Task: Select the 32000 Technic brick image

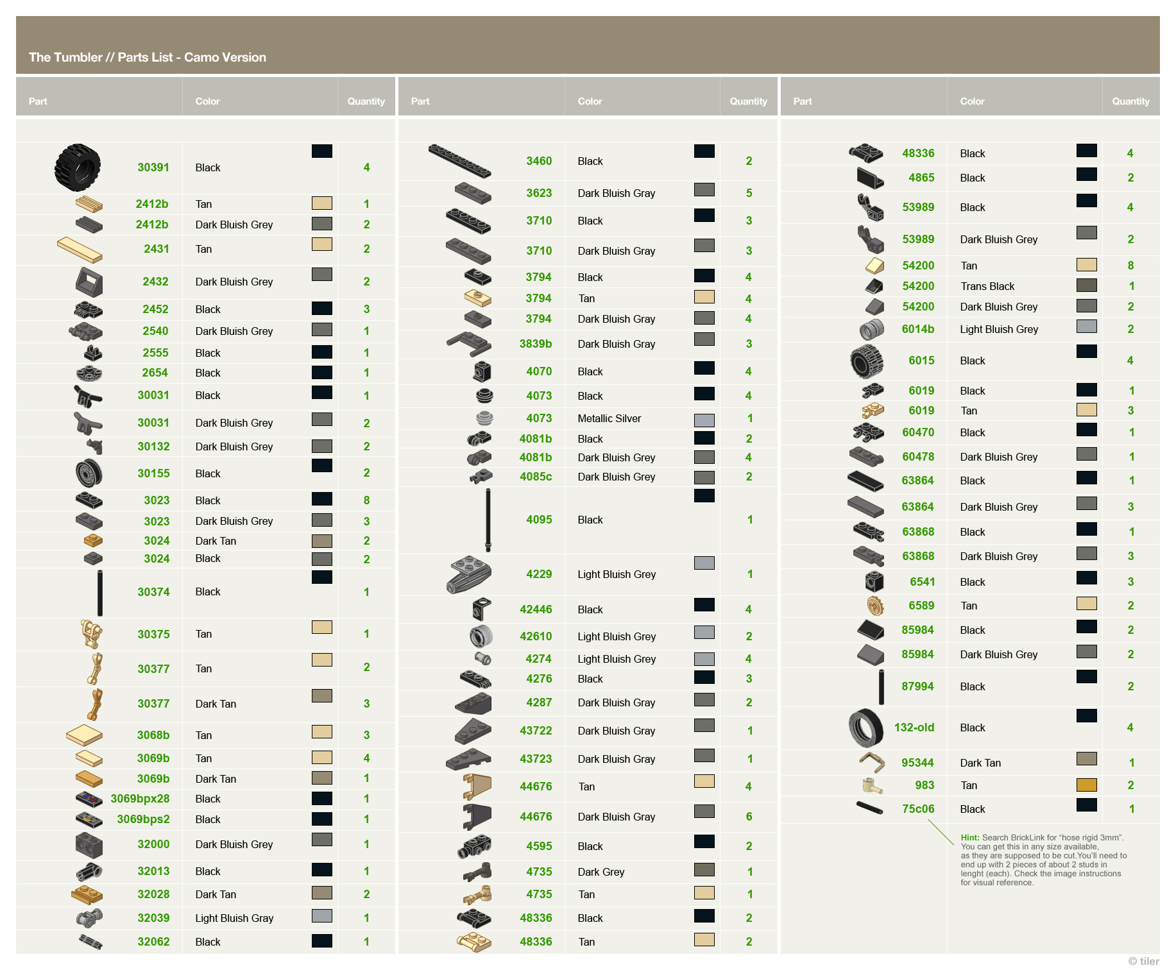Action: coord(89,845)
